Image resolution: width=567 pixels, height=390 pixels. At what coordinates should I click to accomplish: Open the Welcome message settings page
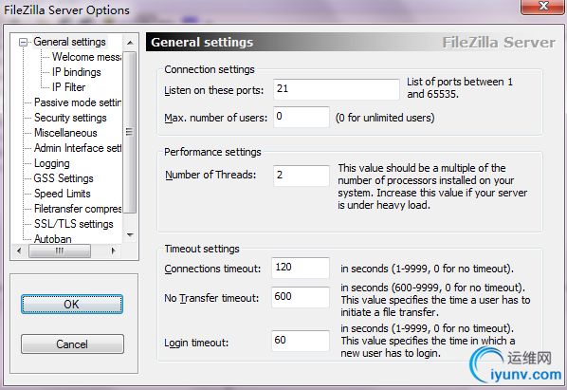[x=87, y=57]
